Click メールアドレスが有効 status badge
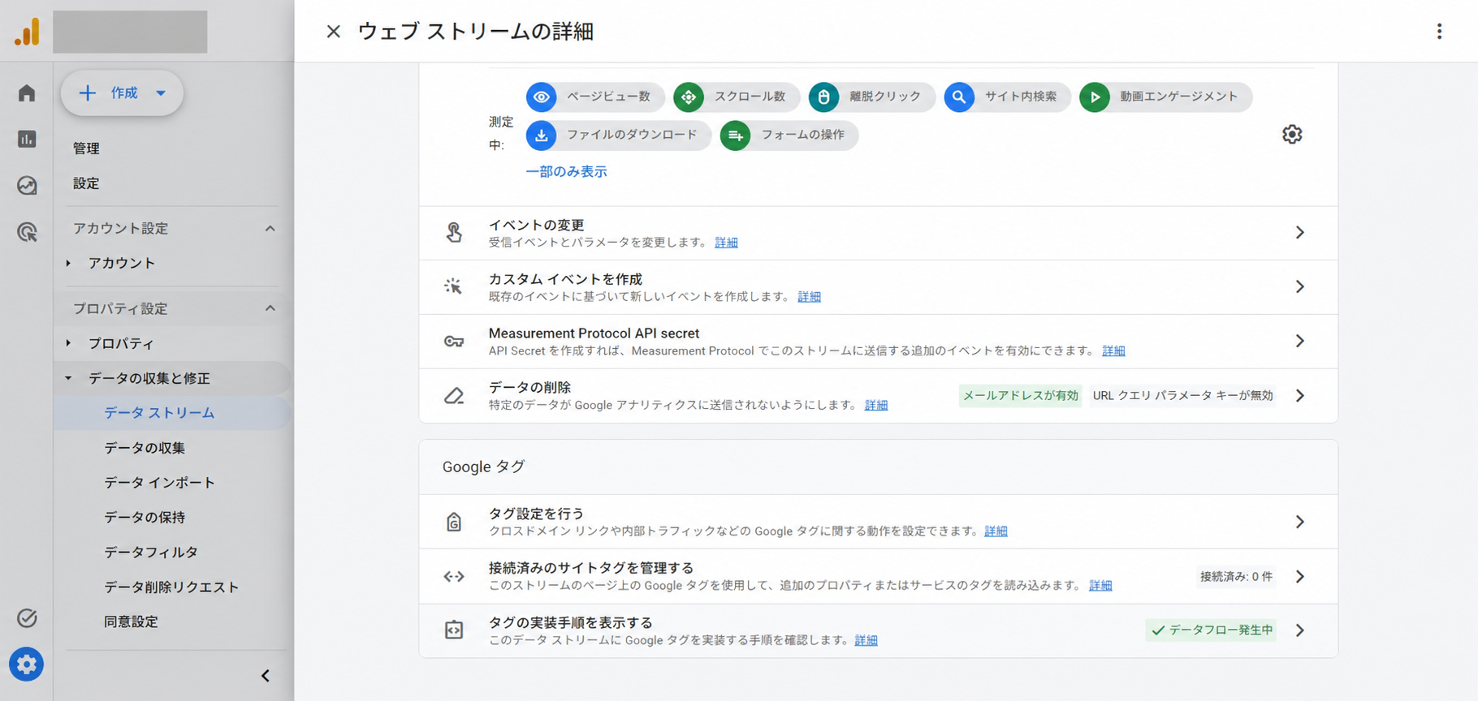 coord(1021,396)
